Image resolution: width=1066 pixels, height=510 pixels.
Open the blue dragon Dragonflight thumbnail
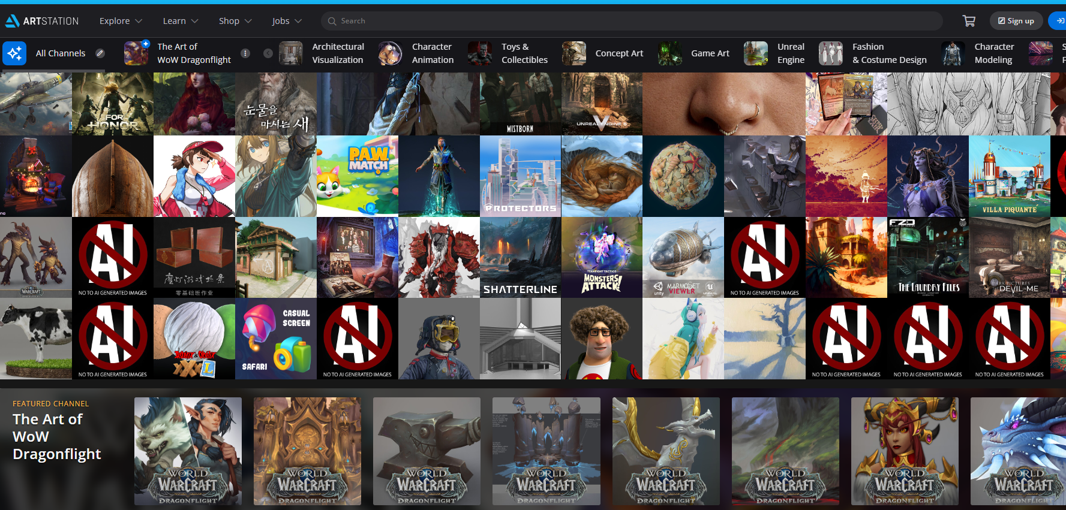[1018, 451]
